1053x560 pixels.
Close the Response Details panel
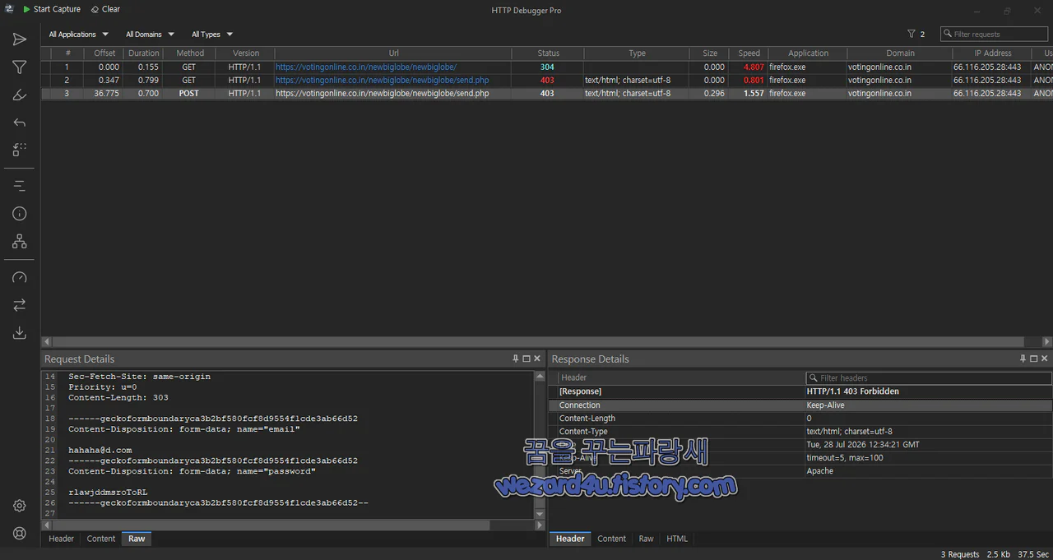(1045, 359)
